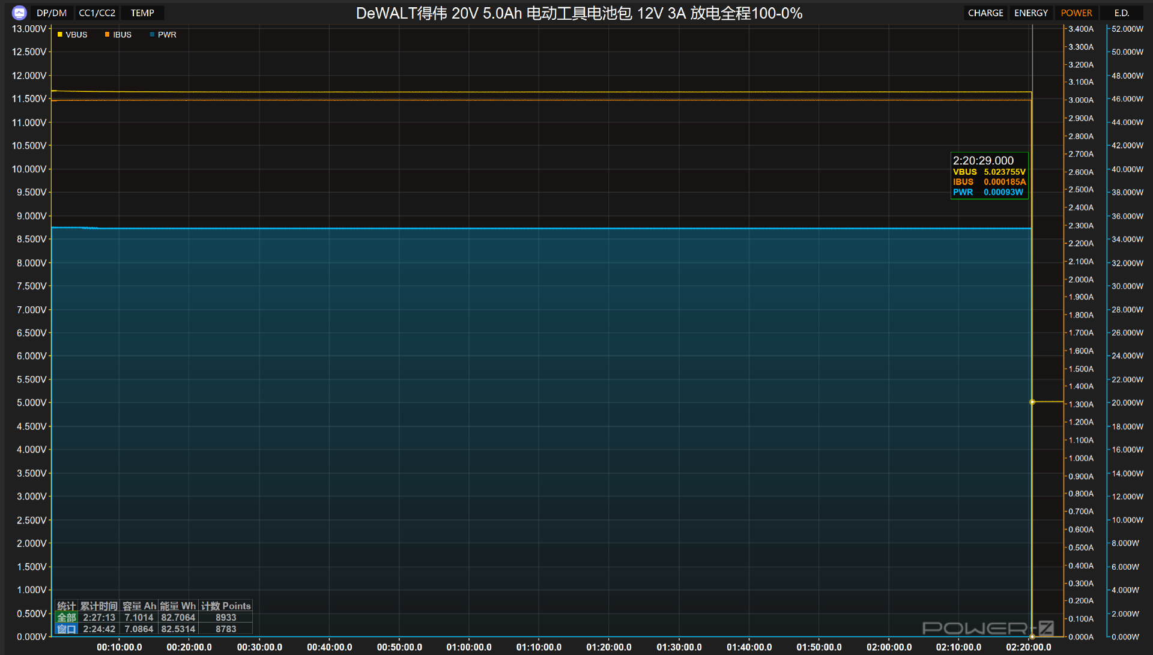The width and height of the screenshot is (1153, 655).
Task: Click the window energy value 82.5314
Action: 178,629
